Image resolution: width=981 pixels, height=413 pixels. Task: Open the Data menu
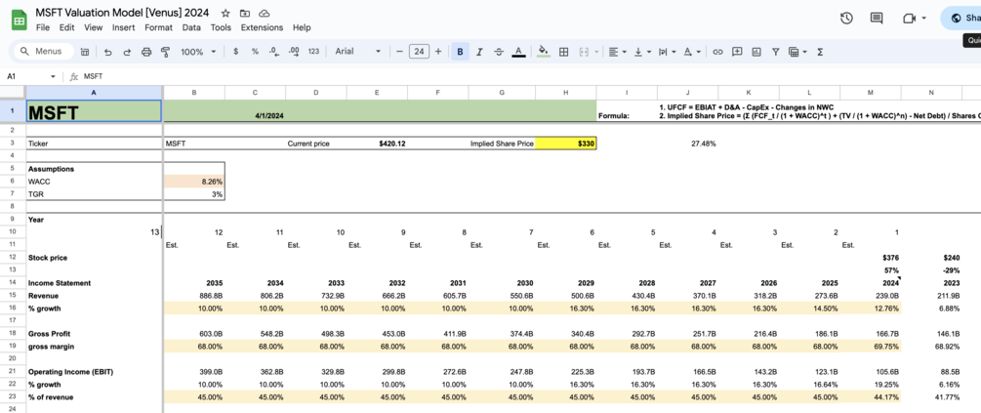tap(191, 27)
